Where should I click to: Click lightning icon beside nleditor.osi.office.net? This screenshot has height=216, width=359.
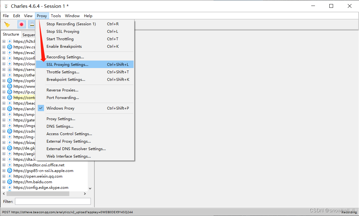pyautogui.click(x=10, y=165)
